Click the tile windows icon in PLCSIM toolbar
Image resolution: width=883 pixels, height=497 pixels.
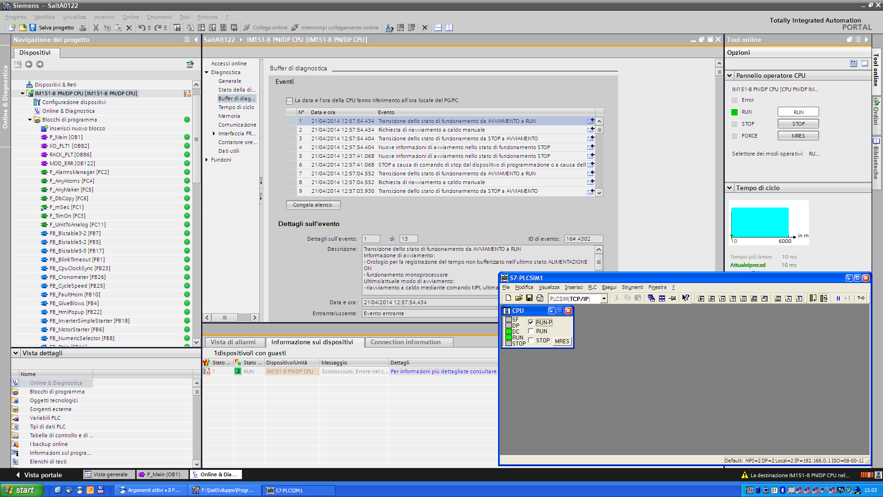[x=662, y=298]
